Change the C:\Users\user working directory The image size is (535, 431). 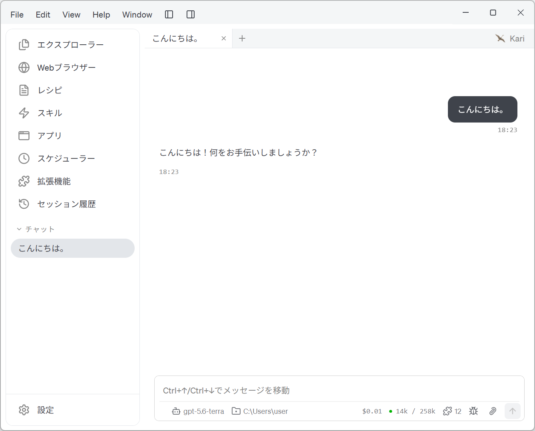pyautogui.click(x=260, y=411)
